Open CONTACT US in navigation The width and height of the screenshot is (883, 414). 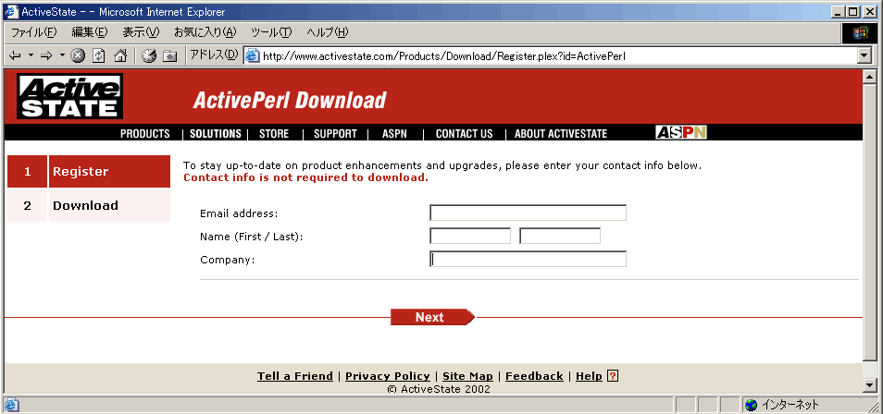tap(464, 134)
